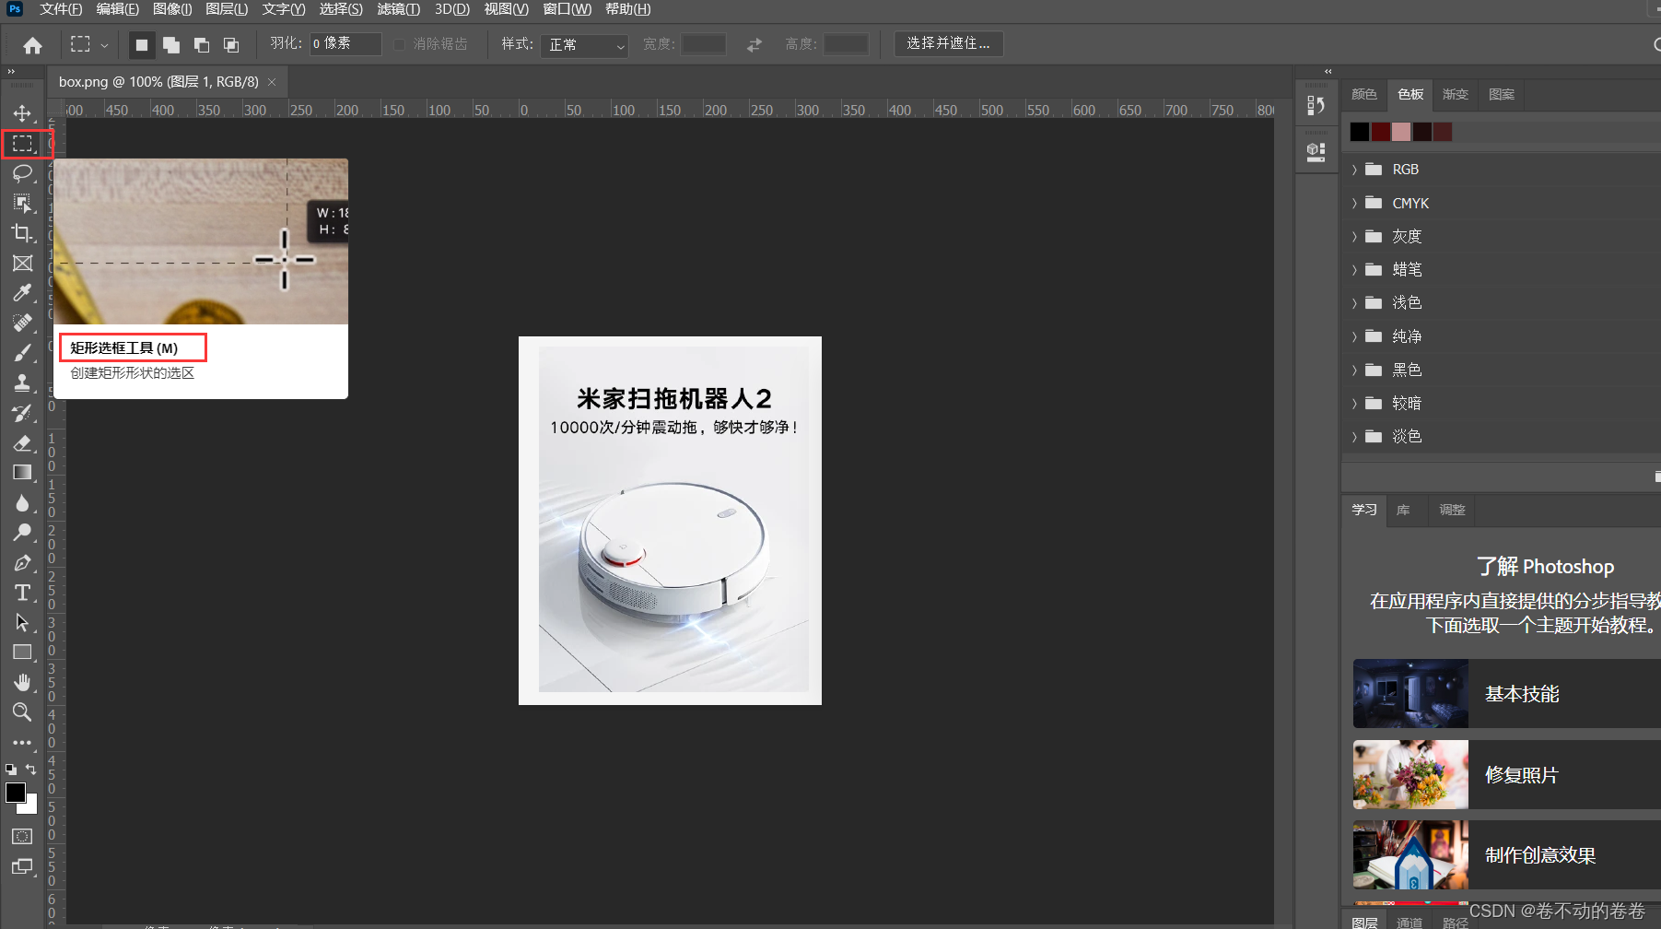Select the Move tool
The image size is (1661, 929).
click(22, 113)
